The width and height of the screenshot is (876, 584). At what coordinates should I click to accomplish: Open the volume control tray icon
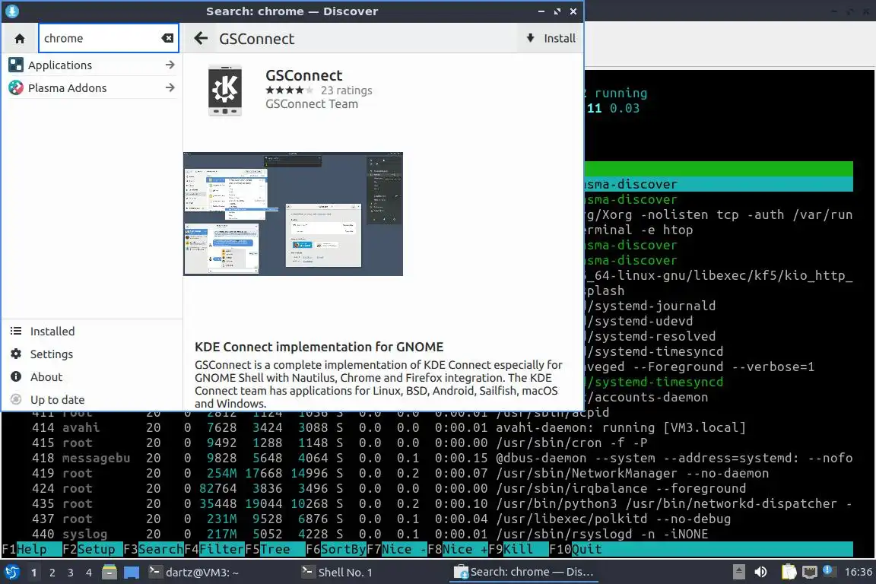point(760,572)
